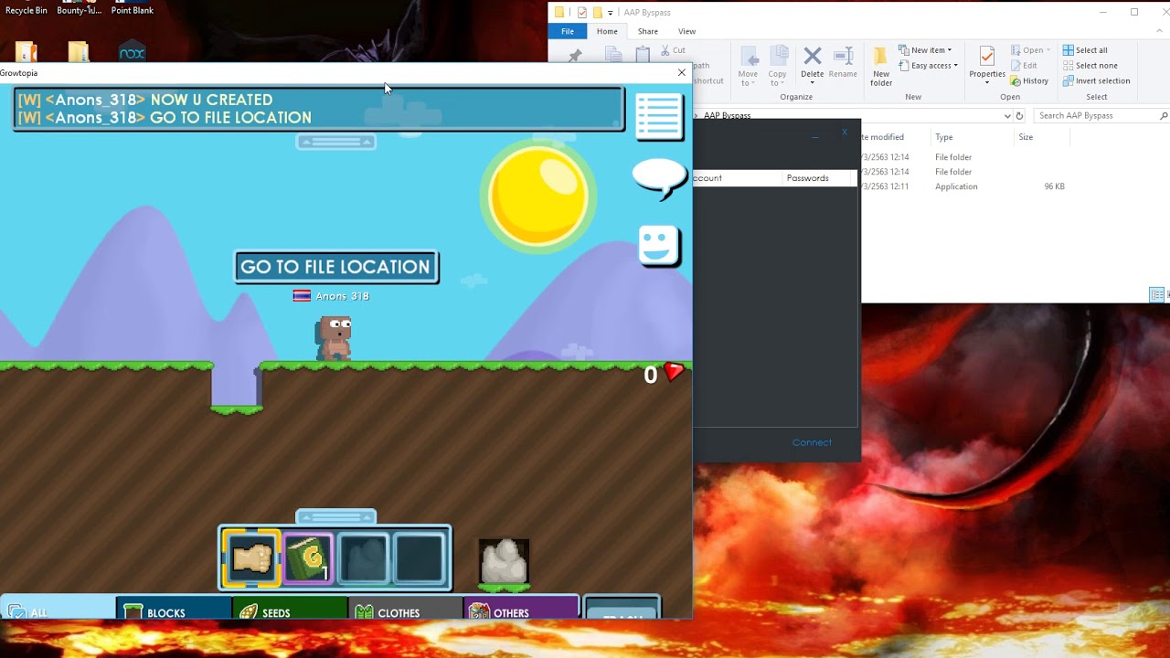Click Select none in Explorer ribbon
Image resolution: width=1170 pixels, height=658 pixels.
point(1090,66)
